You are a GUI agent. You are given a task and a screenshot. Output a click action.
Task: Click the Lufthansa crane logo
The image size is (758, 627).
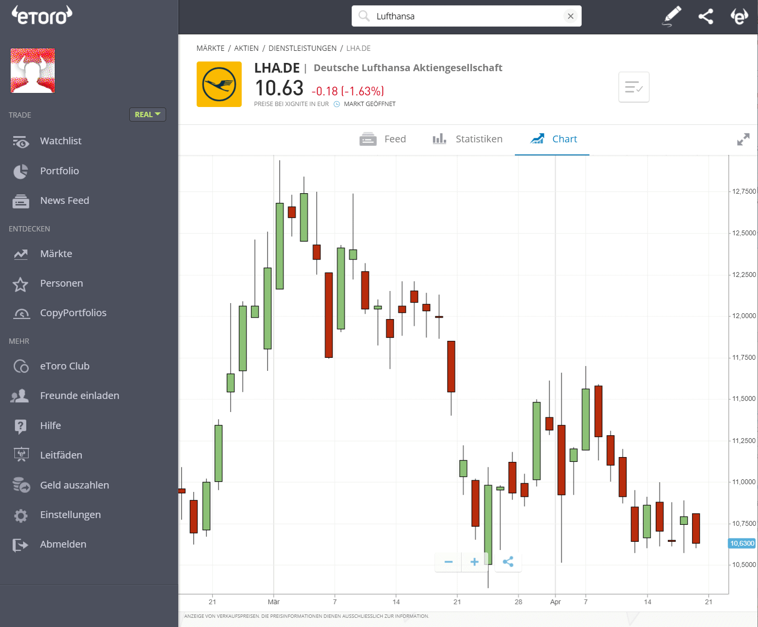pyautogui.click(x=219, y=84)
